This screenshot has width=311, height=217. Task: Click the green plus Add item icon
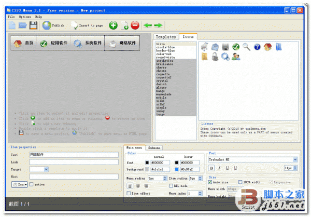113,25
